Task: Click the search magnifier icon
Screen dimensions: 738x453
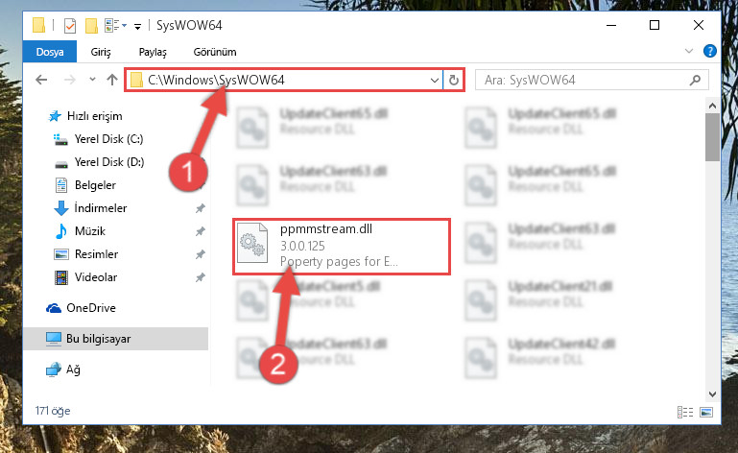Action: point(695,80)
